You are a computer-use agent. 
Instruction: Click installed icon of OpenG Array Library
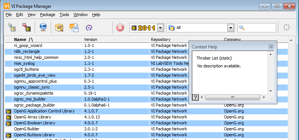click(8, 117)
